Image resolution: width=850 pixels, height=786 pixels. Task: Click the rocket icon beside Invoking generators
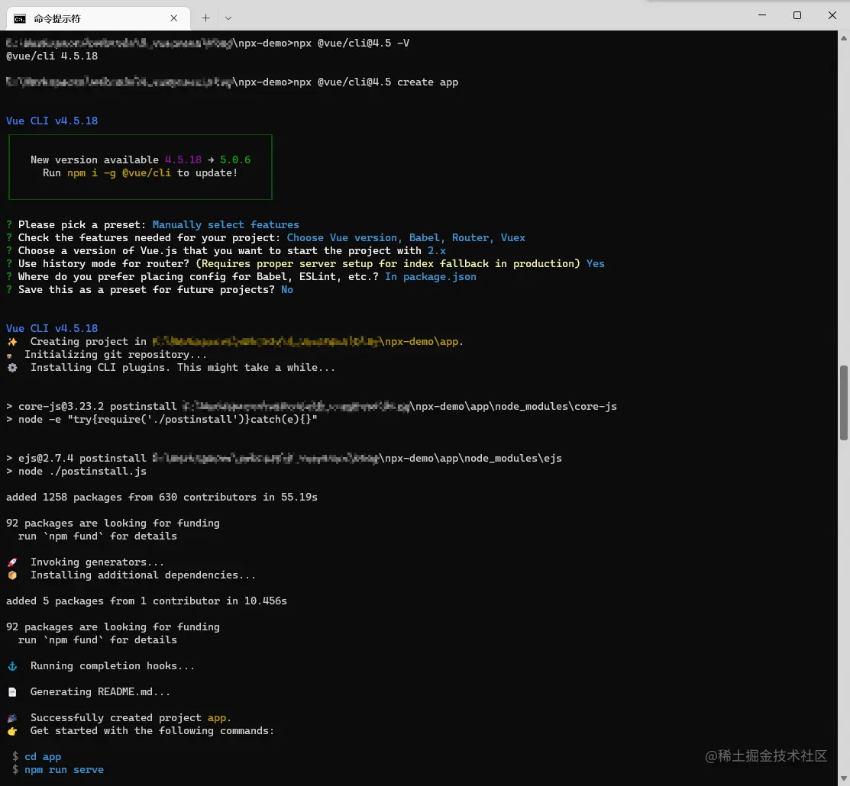point(12,562)
